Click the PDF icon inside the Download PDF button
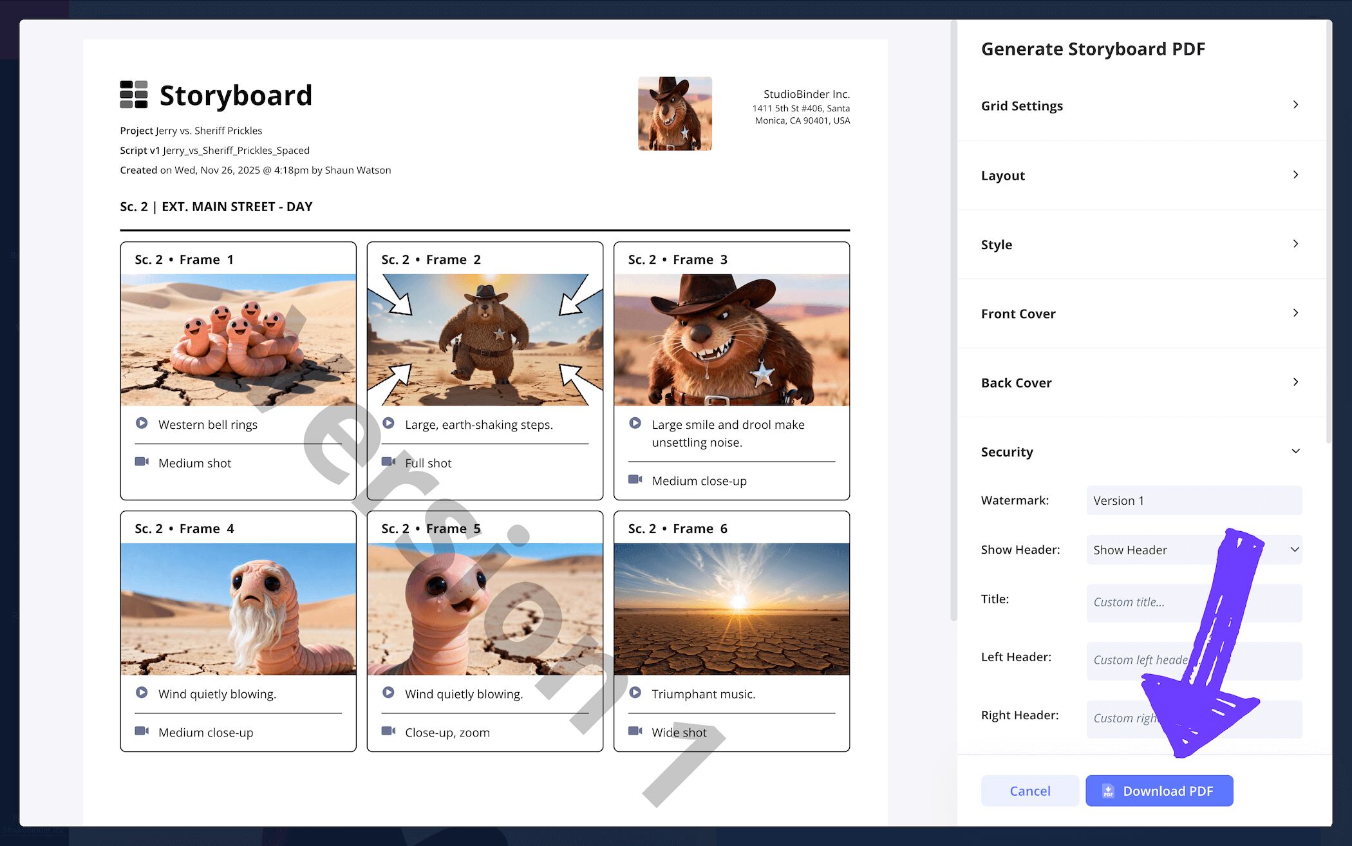 tap(1108, 791)
